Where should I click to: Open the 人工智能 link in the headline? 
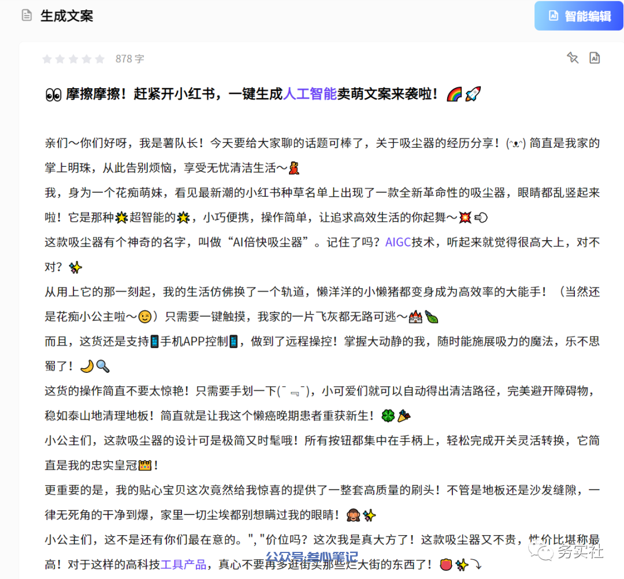tap(310, 94)
